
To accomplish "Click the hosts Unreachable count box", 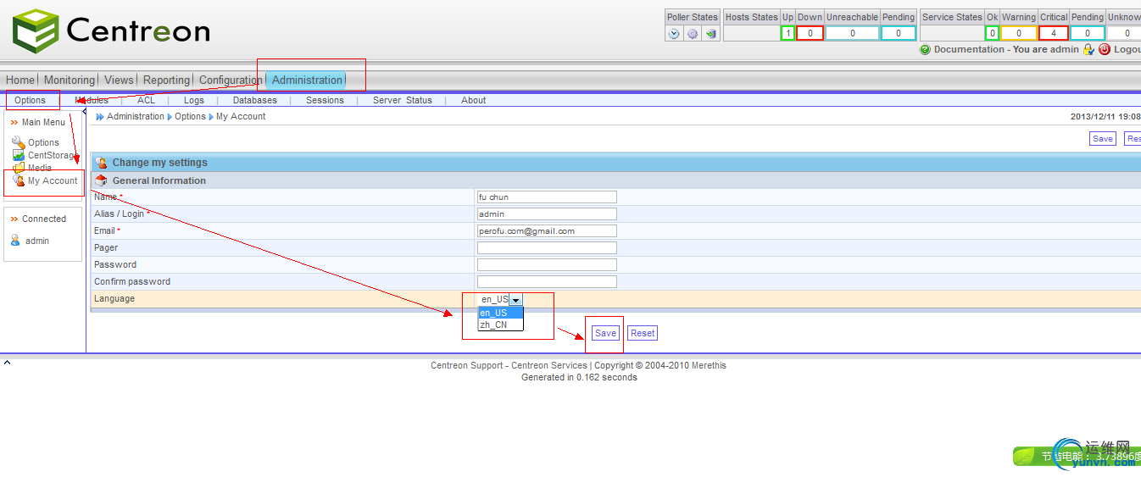I will click(852, 33).
